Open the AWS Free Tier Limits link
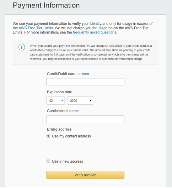Viewport: 172px width, 188px height. pos(36,28)
